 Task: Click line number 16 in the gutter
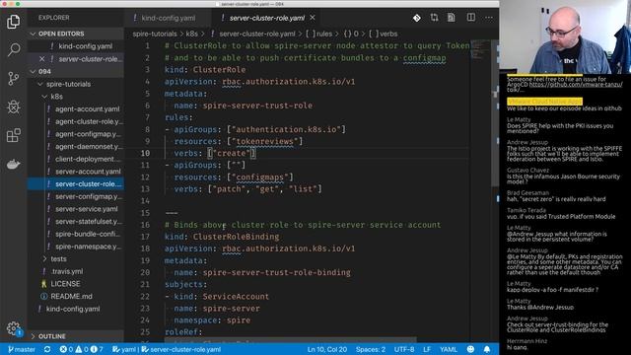(145, 225)
